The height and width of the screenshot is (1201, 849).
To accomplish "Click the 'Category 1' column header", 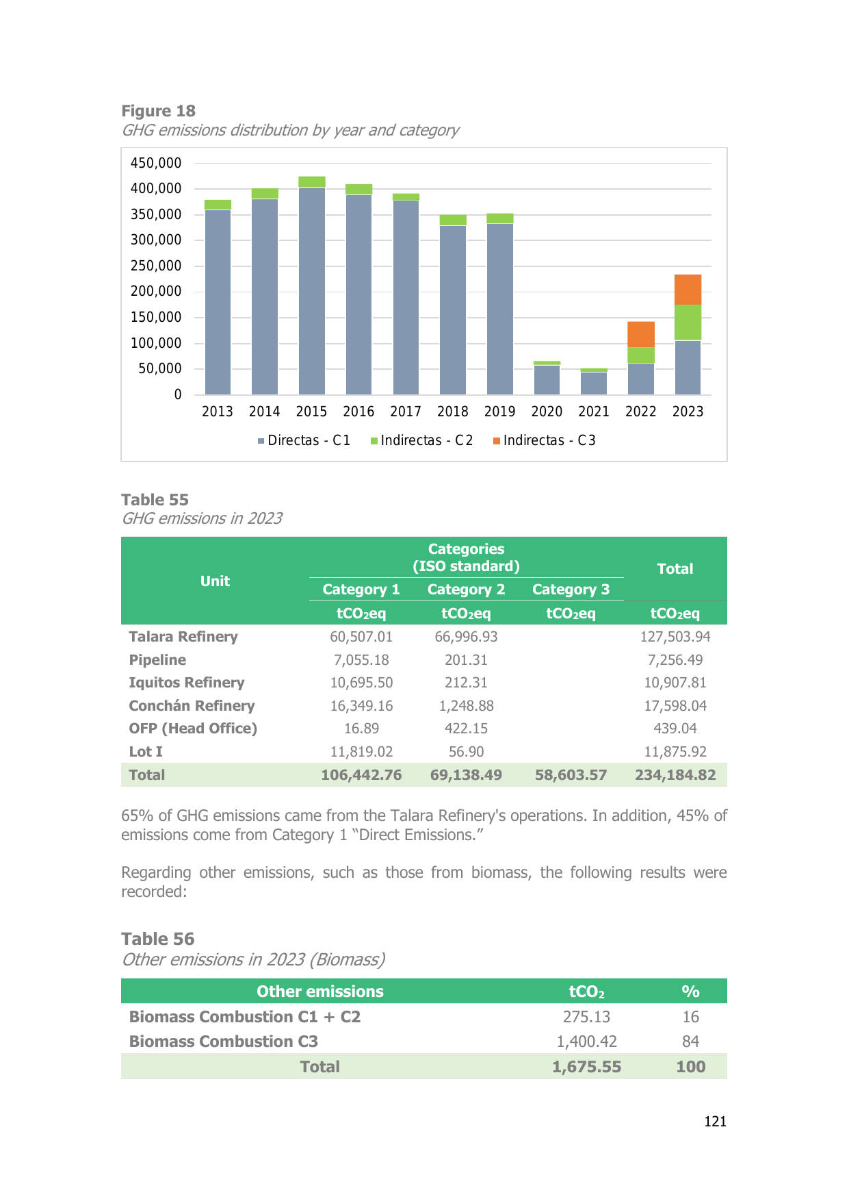I will tap(361, 590).
